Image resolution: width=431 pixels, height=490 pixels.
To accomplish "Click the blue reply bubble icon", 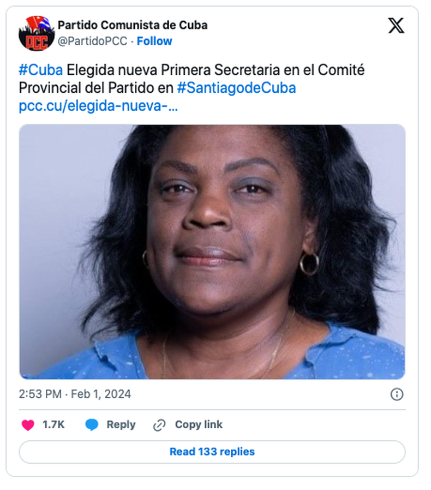I will coord(92,425).
